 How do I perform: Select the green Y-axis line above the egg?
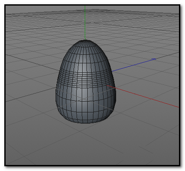[85, 23]
